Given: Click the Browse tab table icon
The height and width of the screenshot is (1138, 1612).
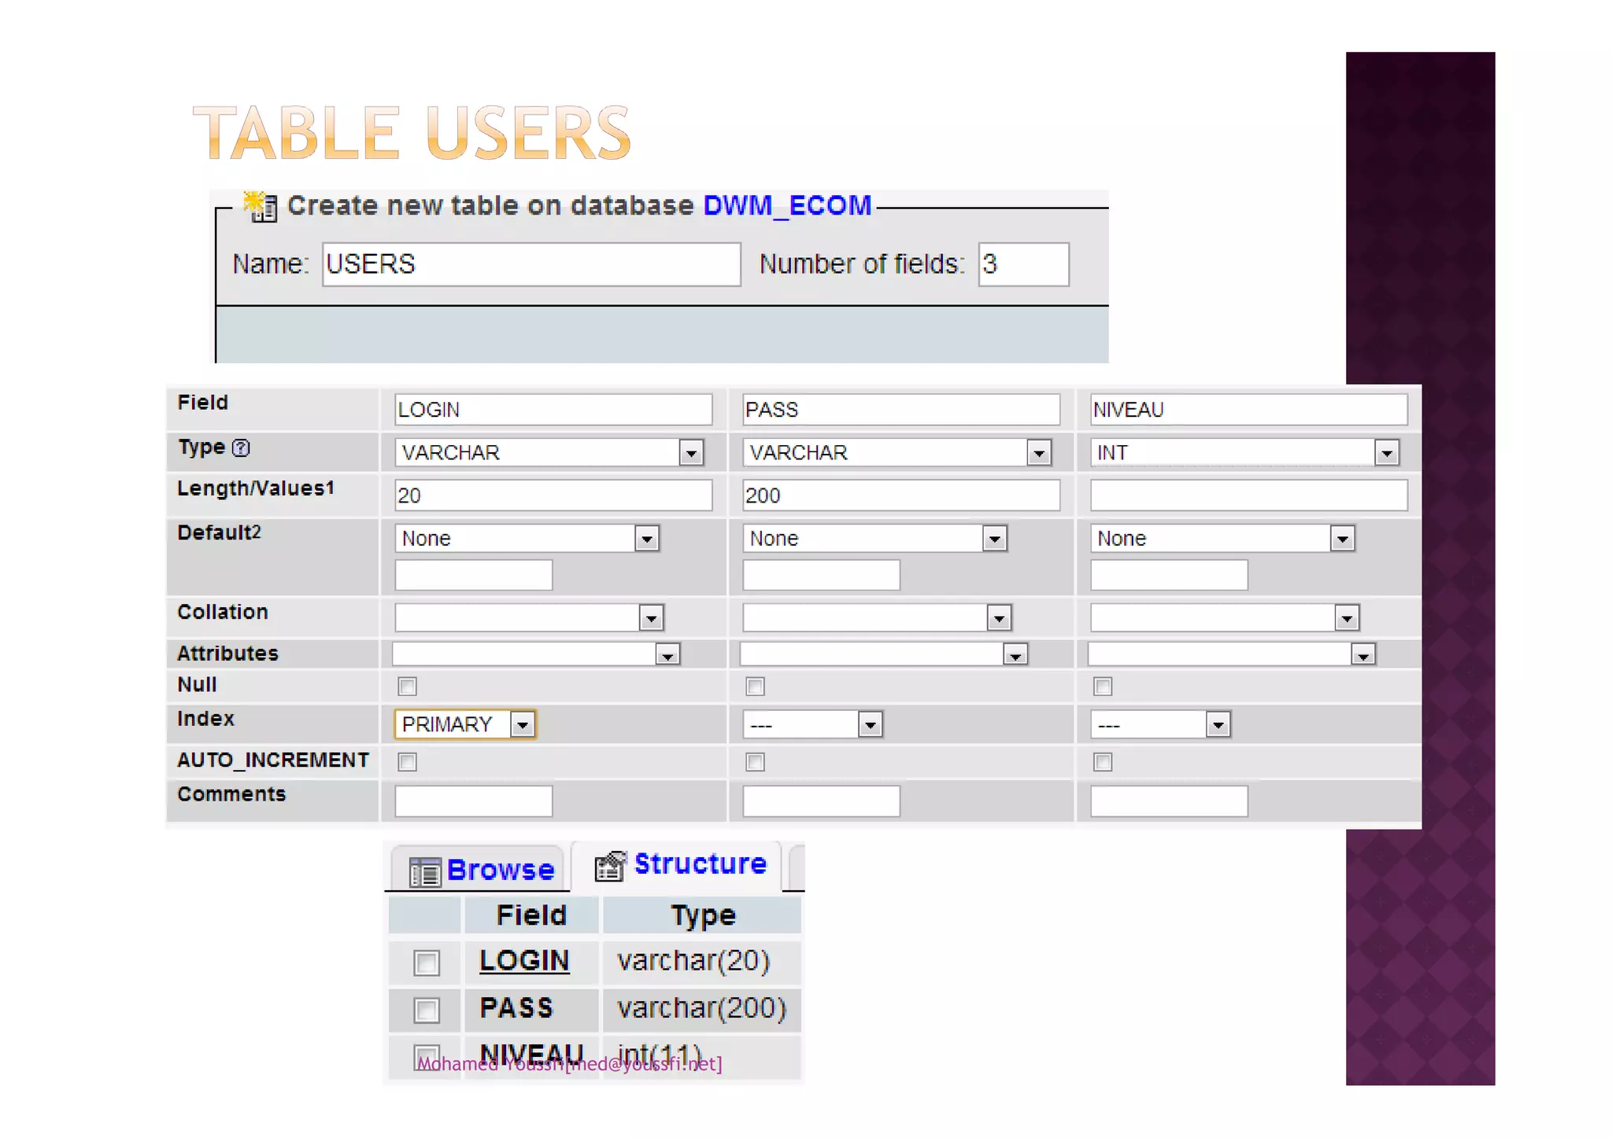Looking at the screenshot, I should (x=425, y=871).
